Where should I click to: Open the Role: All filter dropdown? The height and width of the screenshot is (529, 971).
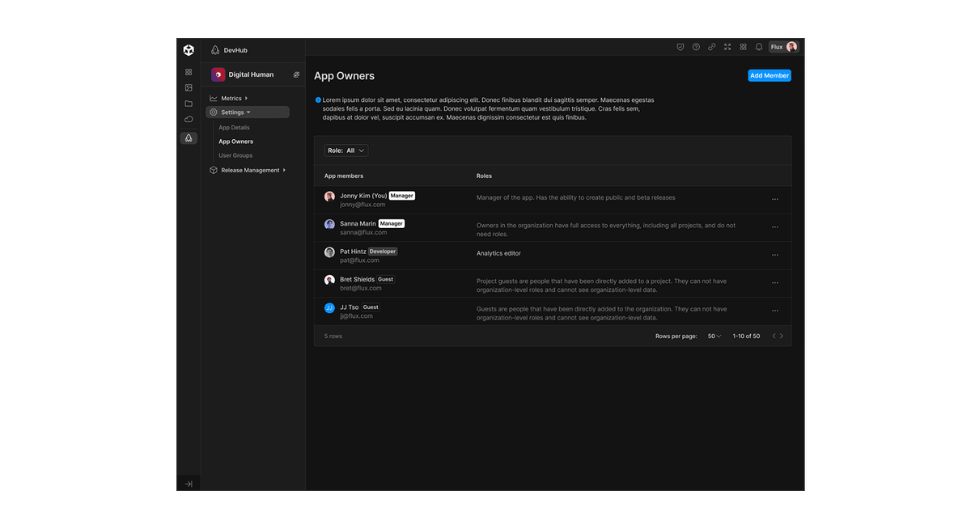coord(346,150)
